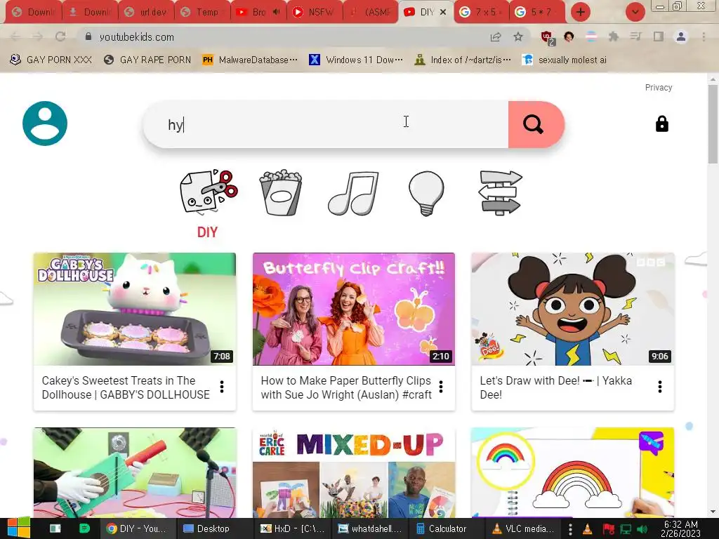Click the network monitor tray icon
Screen dimensions: 719x539
click(x=626, y=529)
